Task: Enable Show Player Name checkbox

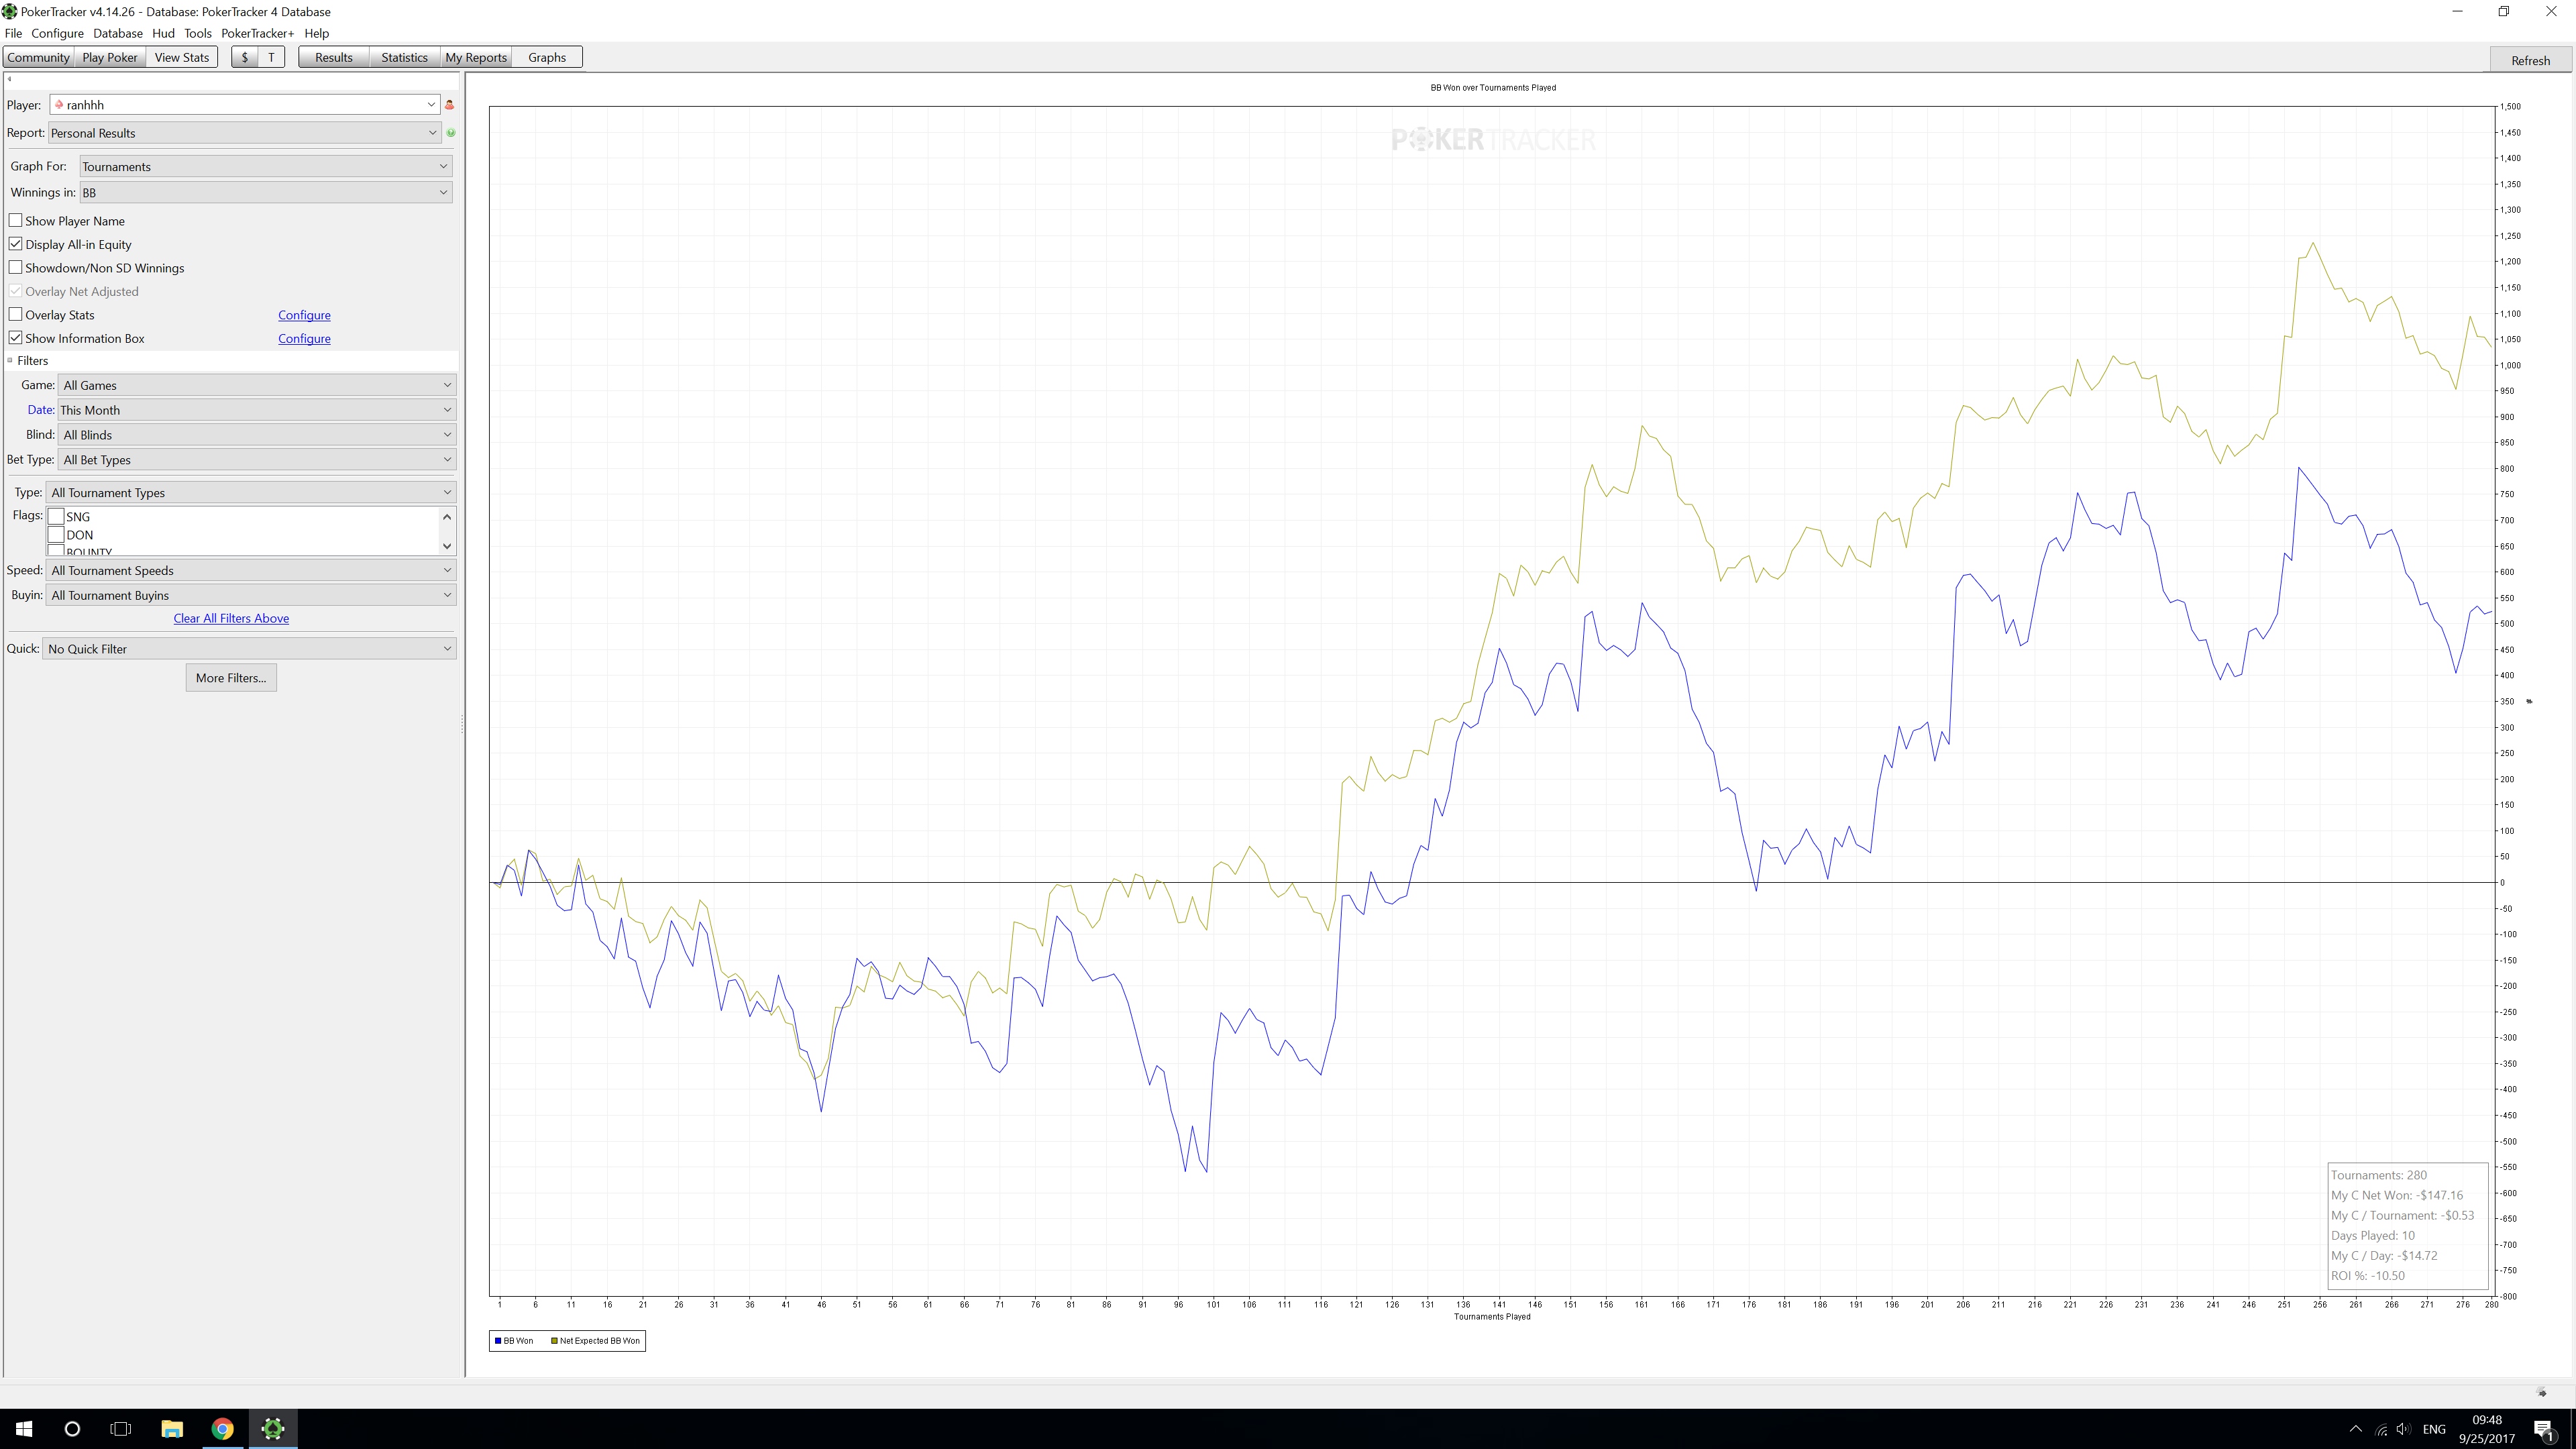Action: [16, 220]
